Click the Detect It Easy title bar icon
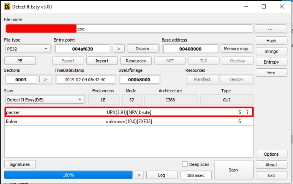This screenshot has height=184, width=293. (7, 7)
